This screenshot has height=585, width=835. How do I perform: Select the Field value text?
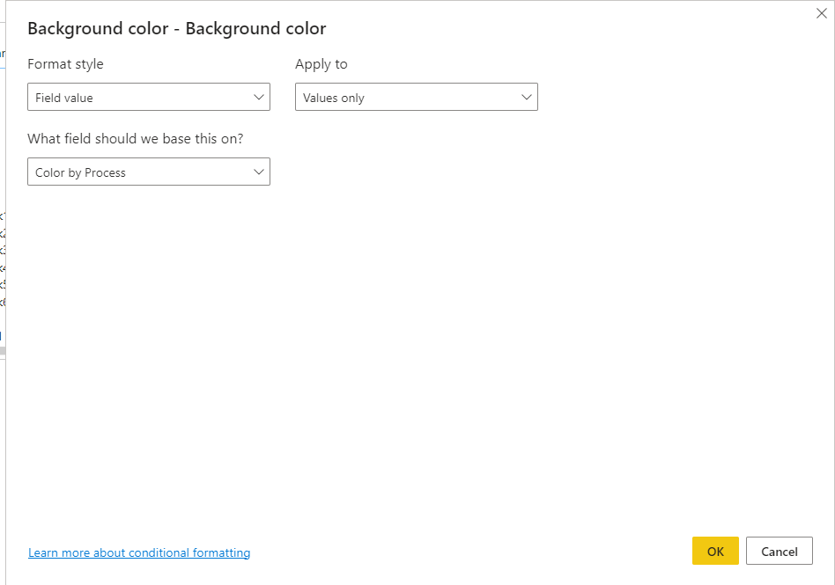(x=64, y=98)
